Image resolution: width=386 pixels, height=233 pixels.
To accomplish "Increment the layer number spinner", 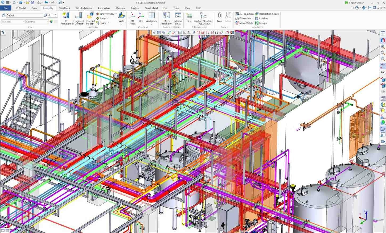I will (55, 14).
